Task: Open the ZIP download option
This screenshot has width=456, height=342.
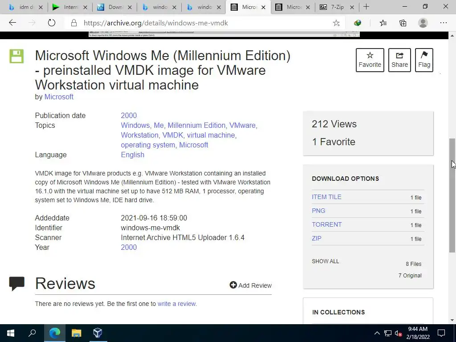Action: [317, 238]
